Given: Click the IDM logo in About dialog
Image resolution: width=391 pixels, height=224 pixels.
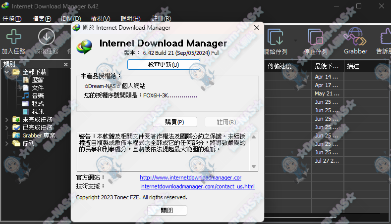Looking at the screenshot, I should 84,46.
